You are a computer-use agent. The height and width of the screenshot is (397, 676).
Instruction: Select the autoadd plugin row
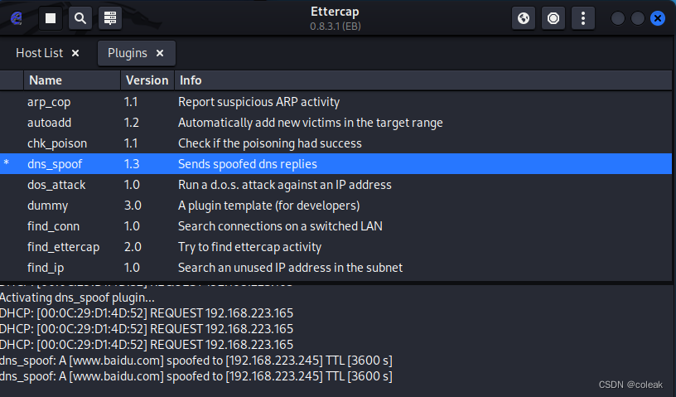pos(336,123)
